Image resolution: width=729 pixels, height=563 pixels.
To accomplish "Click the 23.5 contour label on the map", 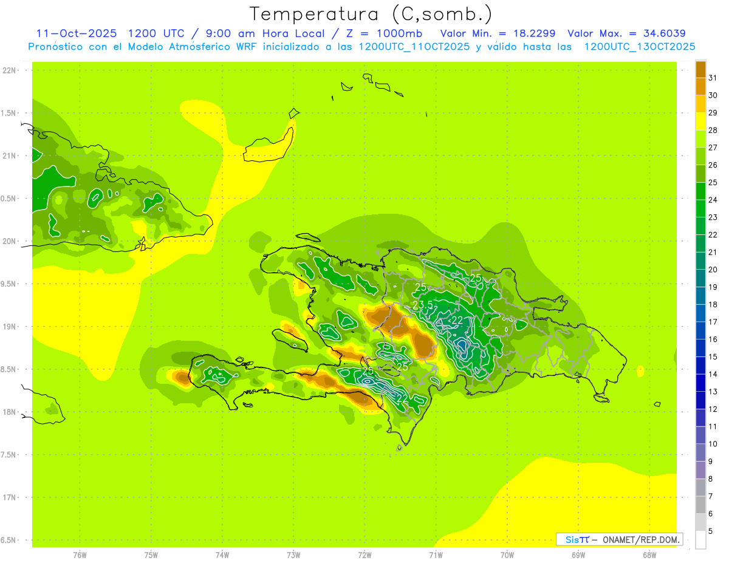I will point(423,304).
